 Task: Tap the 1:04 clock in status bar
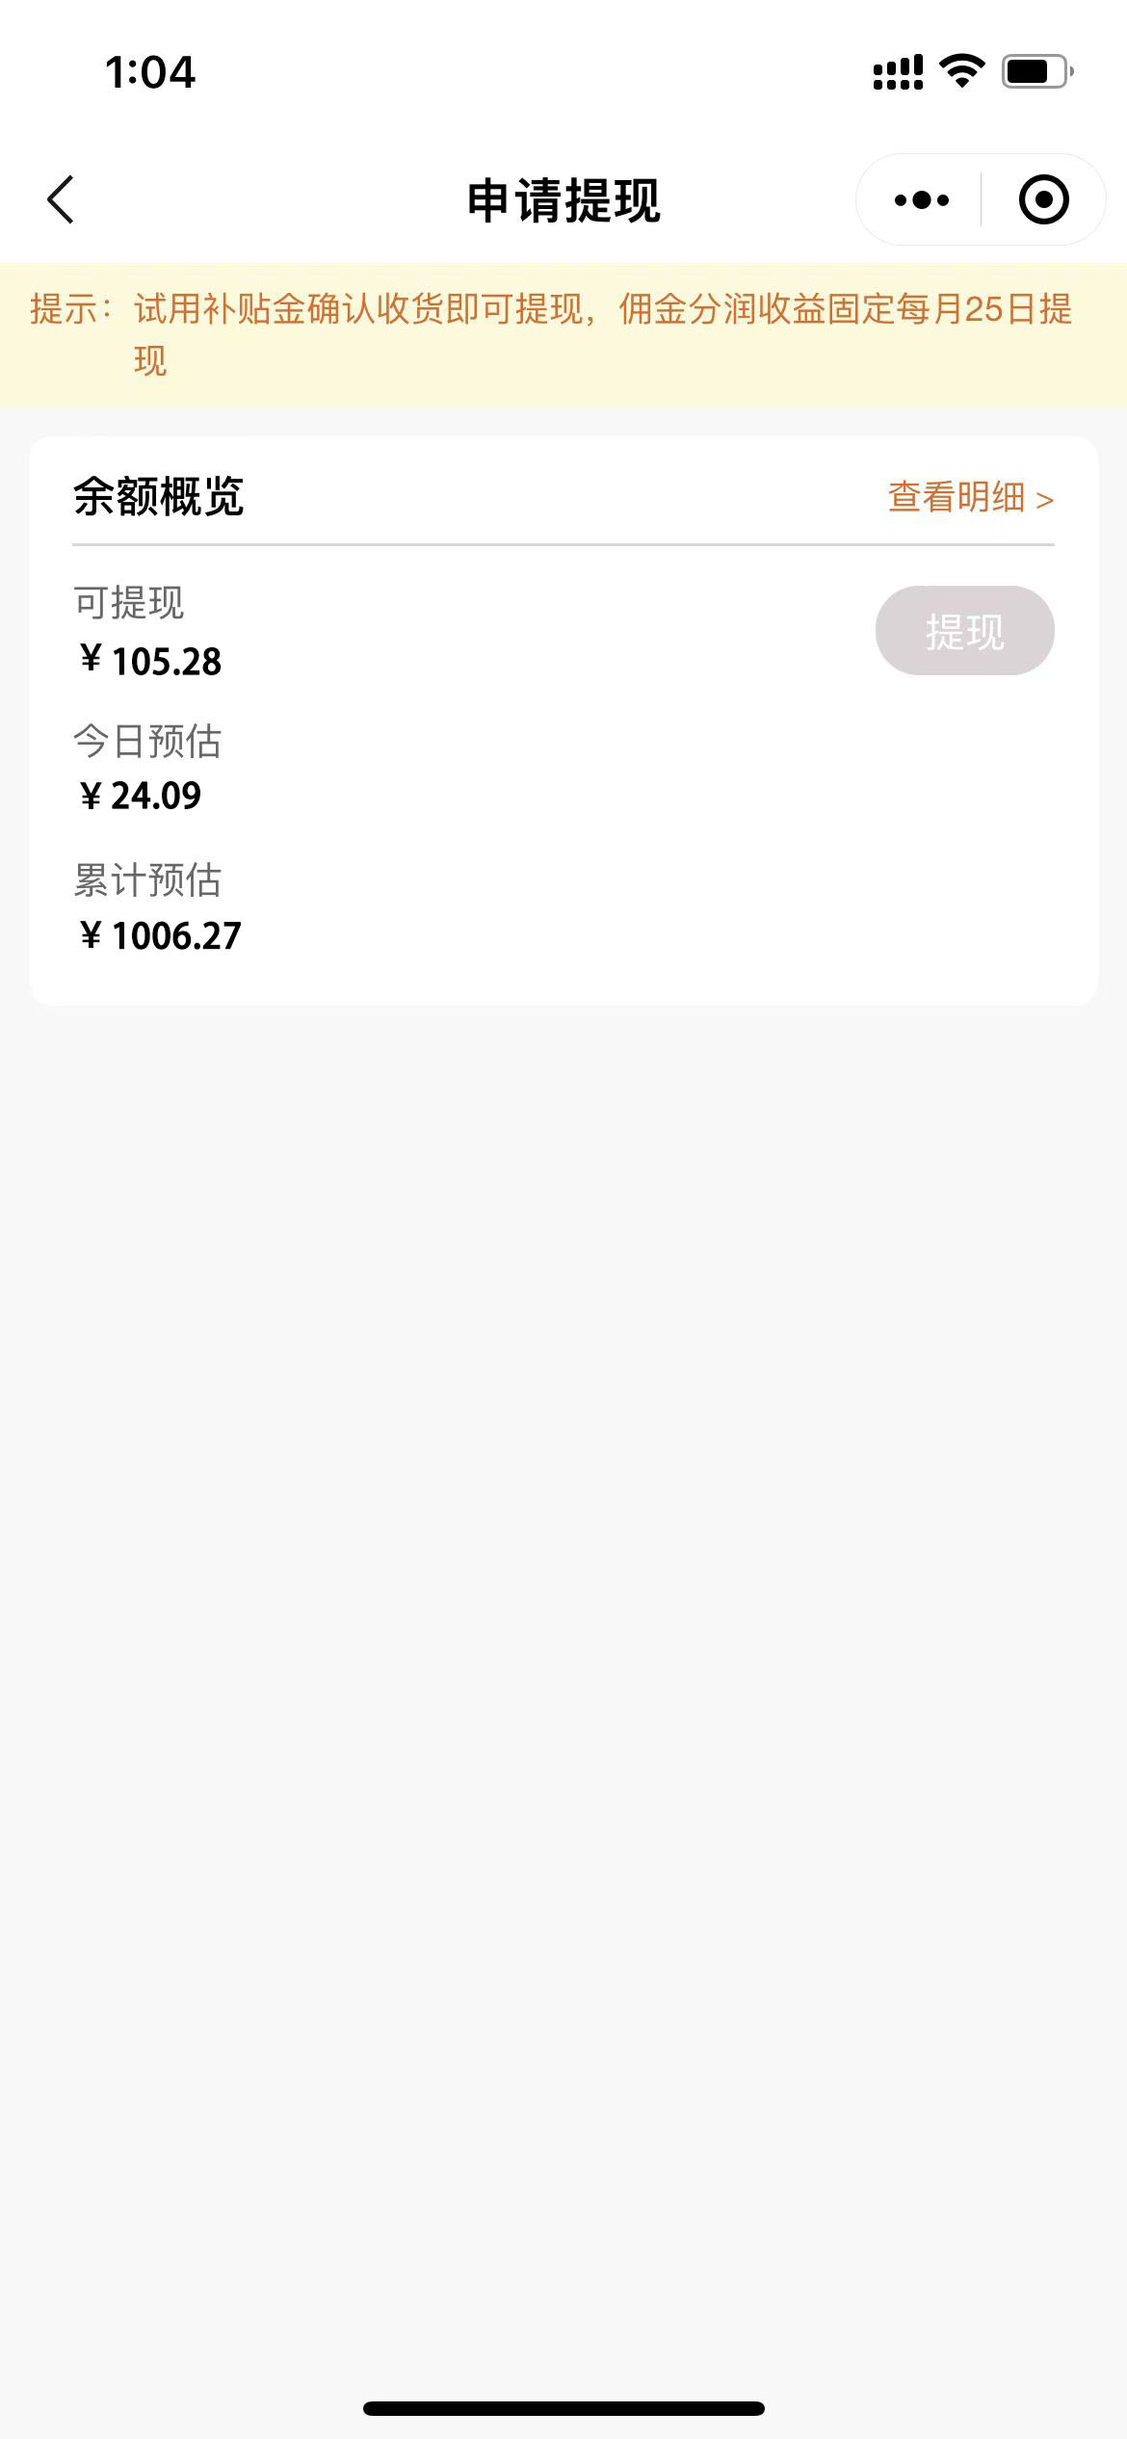[150, 72]
